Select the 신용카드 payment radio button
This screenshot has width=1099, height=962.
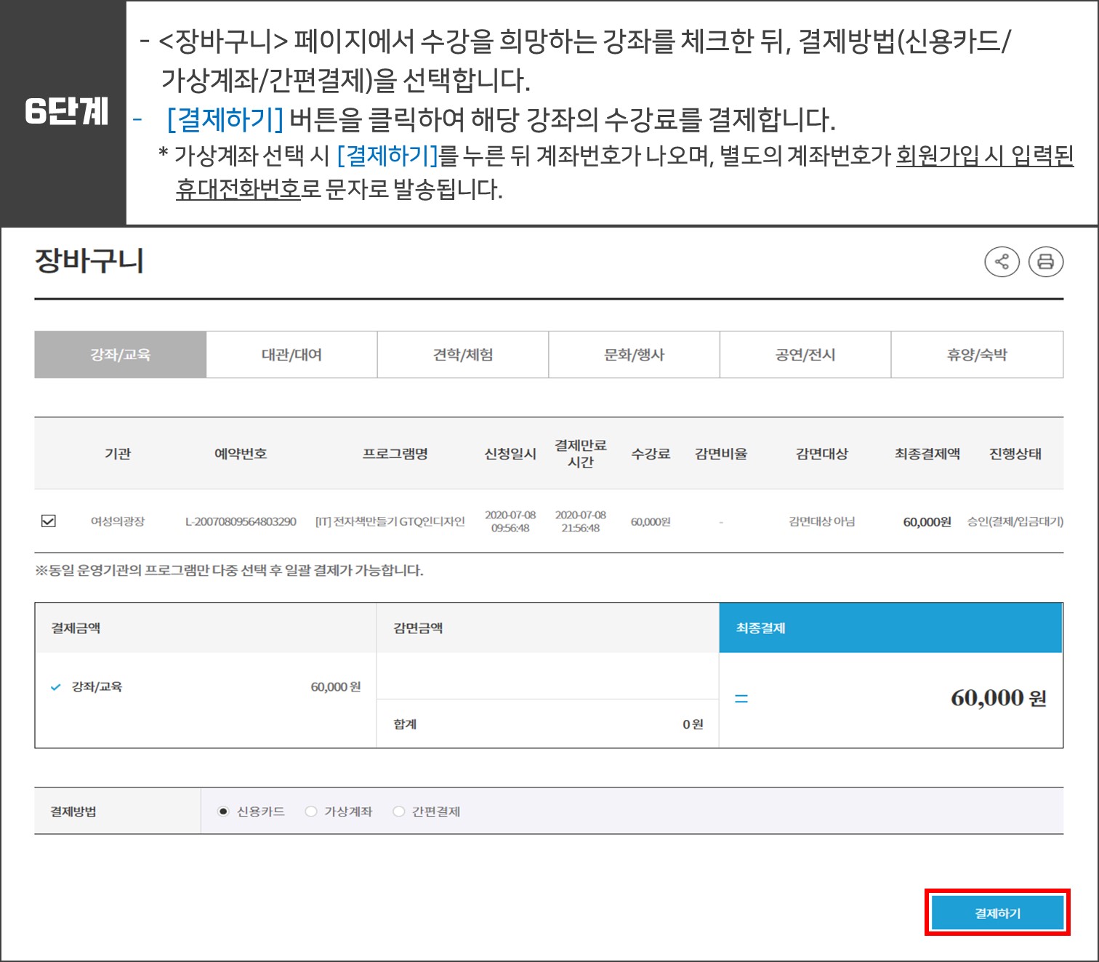[x=224, y=811]
